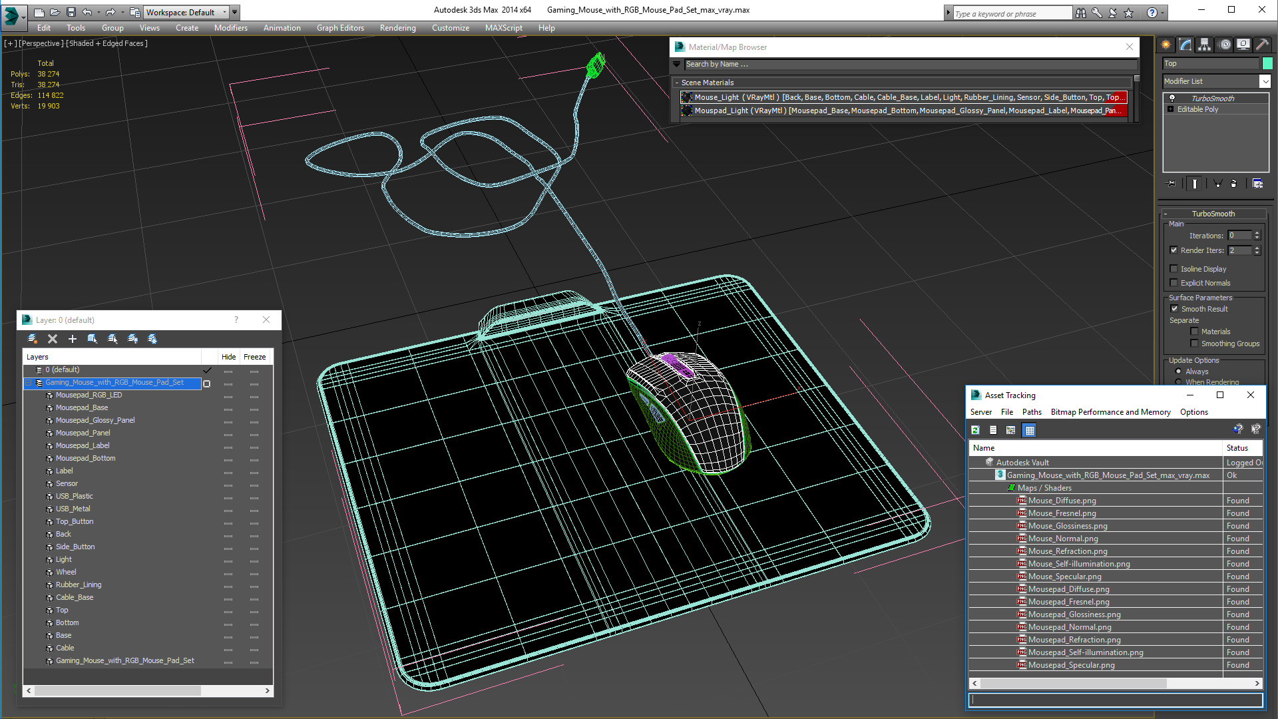This screenshot has height=719, width=1278.
Task: Click Refresh icon in Asset Tracking
Action: pyautogui.click(x=975, y=430)
